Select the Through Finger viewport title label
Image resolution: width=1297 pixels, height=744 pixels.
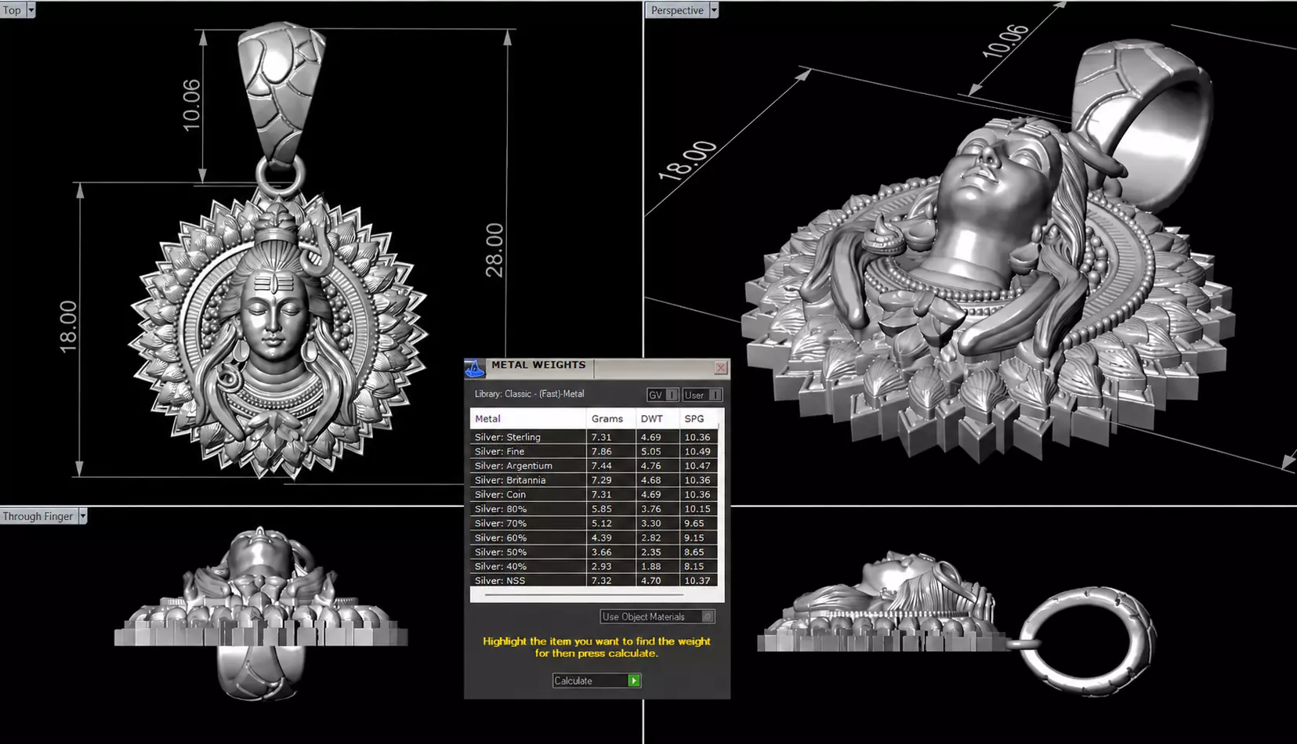(x=38, y=516)
